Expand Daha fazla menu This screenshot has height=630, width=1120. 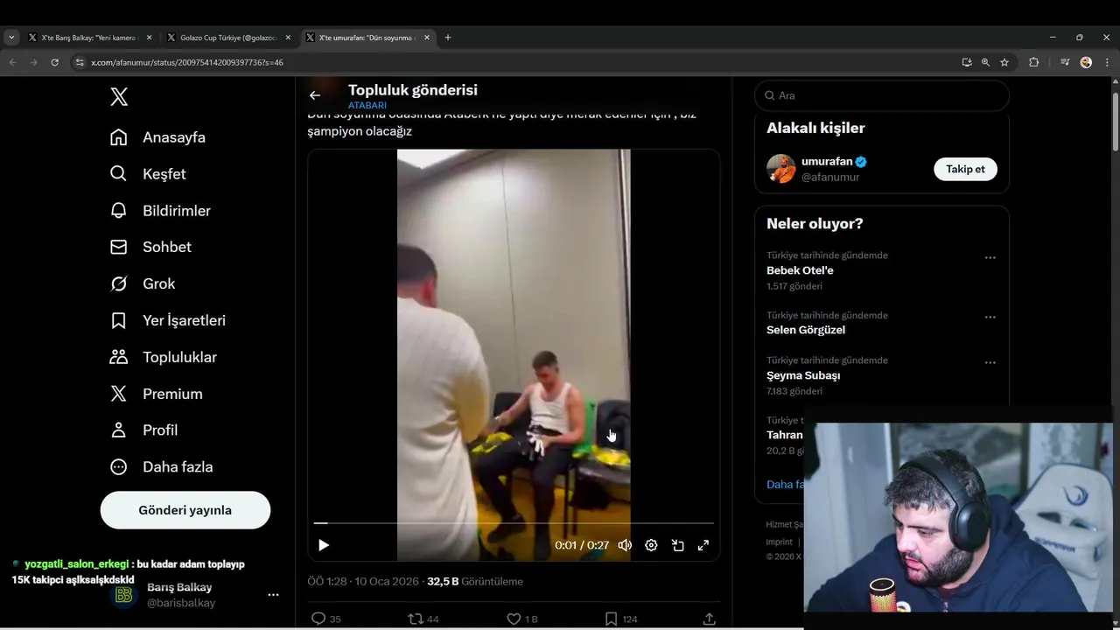point(161,467)
